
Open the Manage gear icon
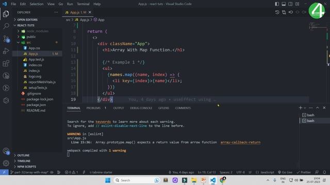(6, 163)
